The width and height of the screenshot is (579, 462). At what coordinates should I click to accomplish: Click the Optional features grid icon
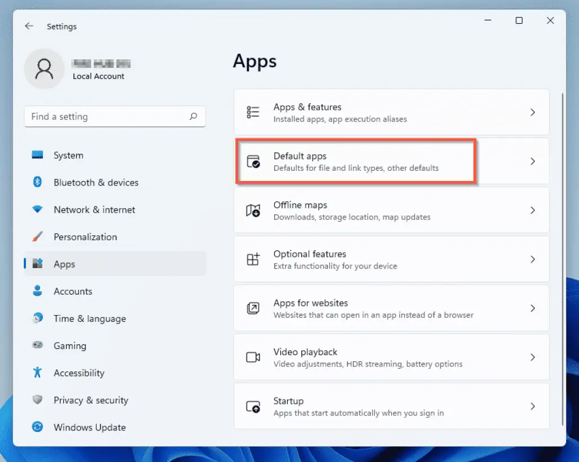(x=253, y=259)
